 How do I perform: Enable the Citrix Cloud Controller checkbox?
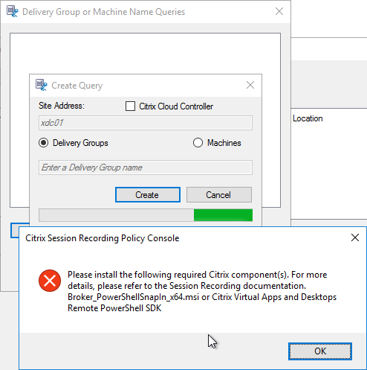[130, 106]
